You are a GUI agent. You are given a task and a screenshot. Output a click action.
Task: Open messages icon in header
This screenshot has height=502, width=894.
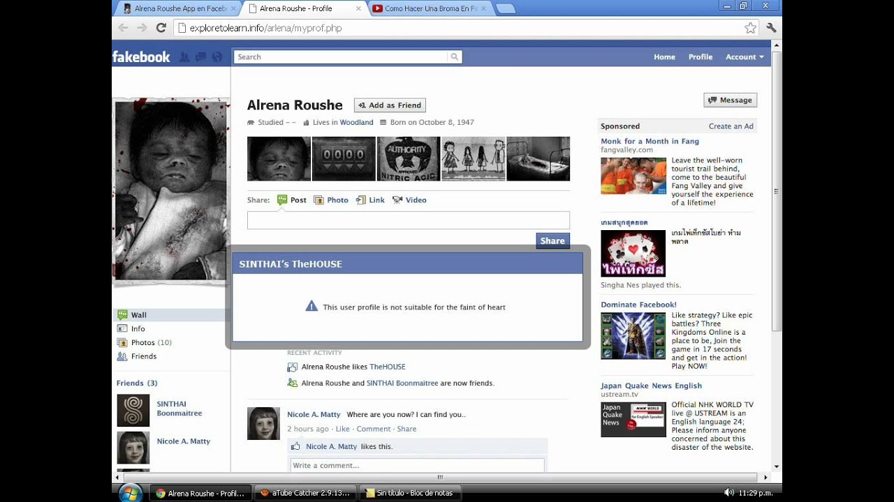pyautogui.click(x=200, y=57)
